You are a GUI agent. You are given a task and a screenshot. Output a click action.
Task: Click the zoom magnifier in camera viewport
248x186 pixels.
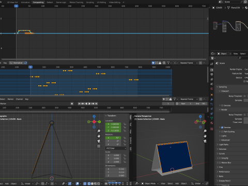pos(205,131)
